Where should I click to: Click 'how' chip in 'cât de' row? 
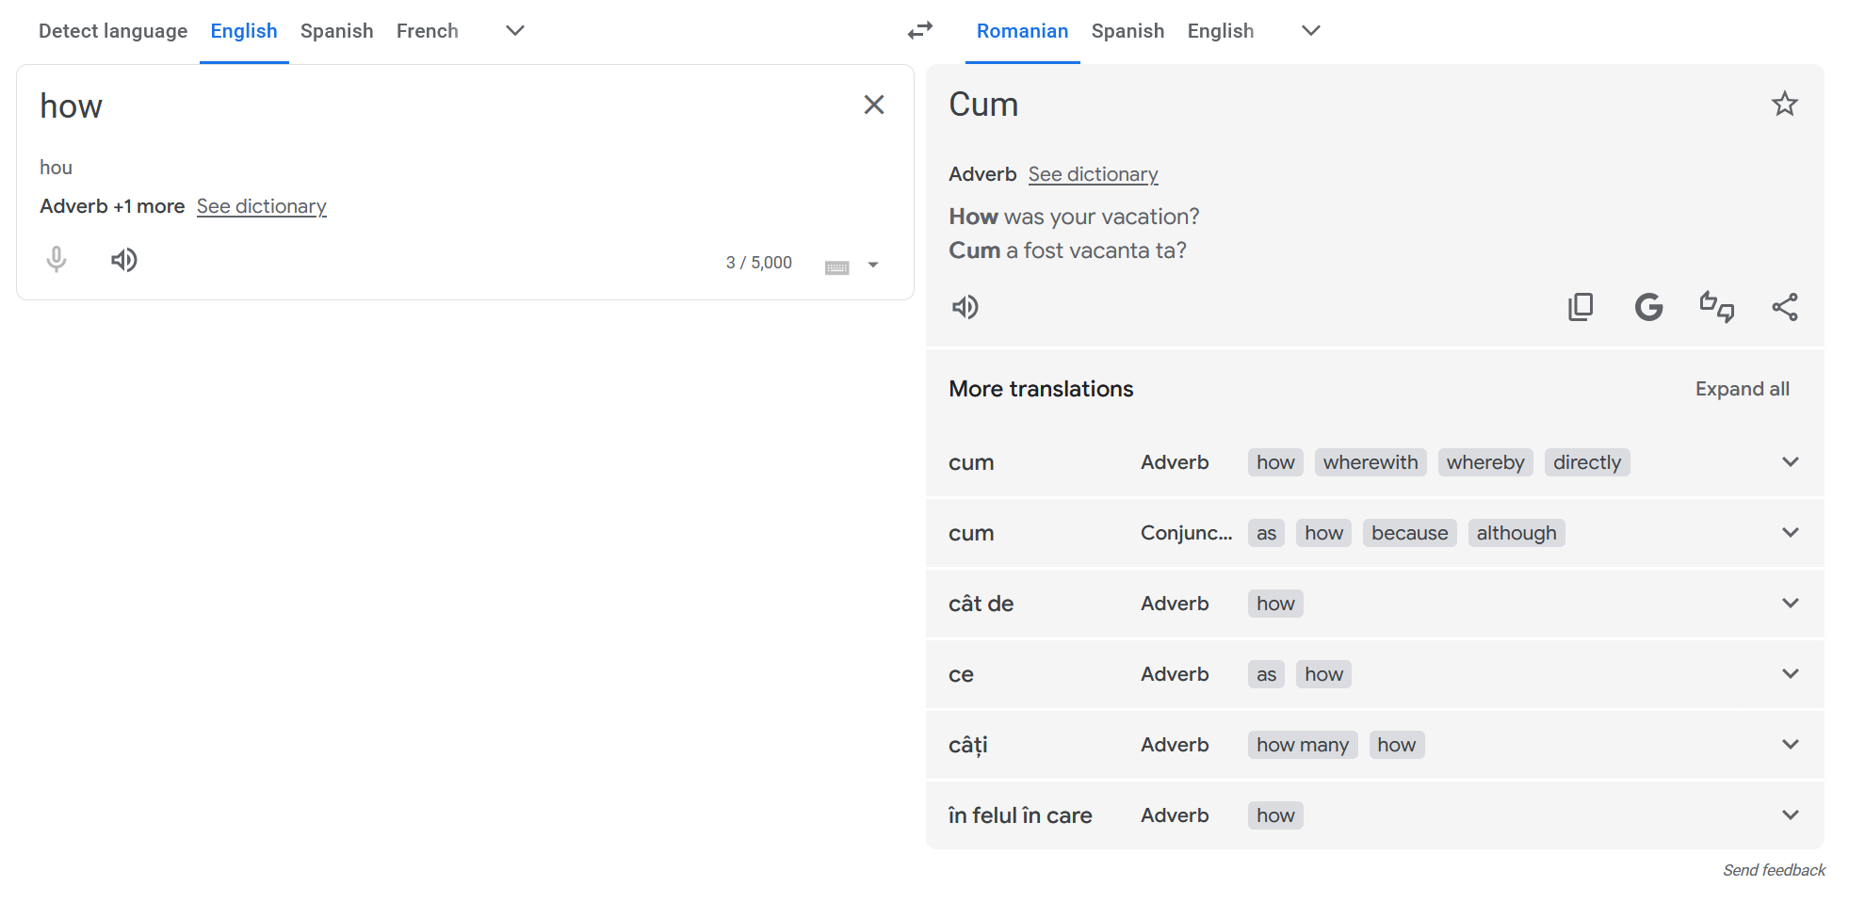coord(1275,604)
